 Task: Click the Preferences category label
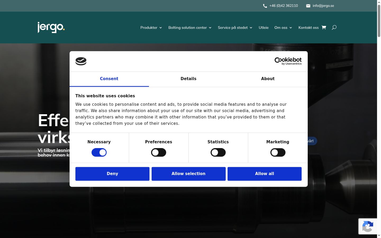coord(158,142)
